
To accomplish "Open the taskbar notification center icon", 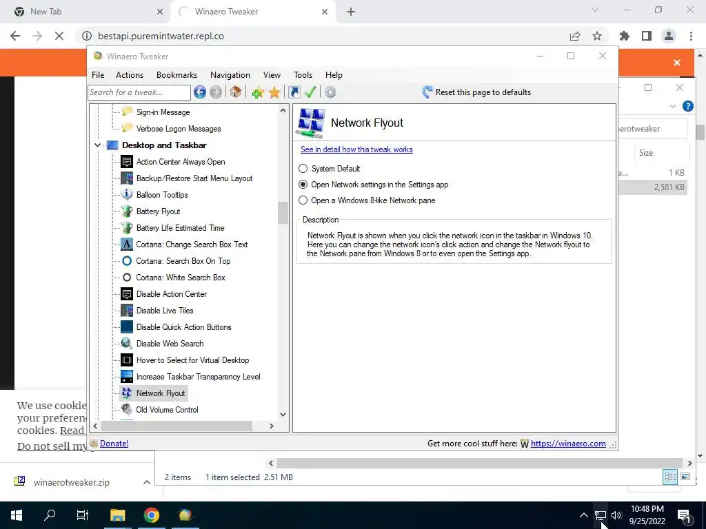I will pyautogui.click(x=683, y=515).
